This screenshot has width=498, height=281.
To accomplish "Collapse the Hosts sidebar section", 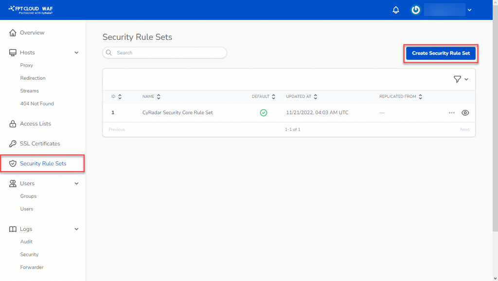I will [76, 53].
